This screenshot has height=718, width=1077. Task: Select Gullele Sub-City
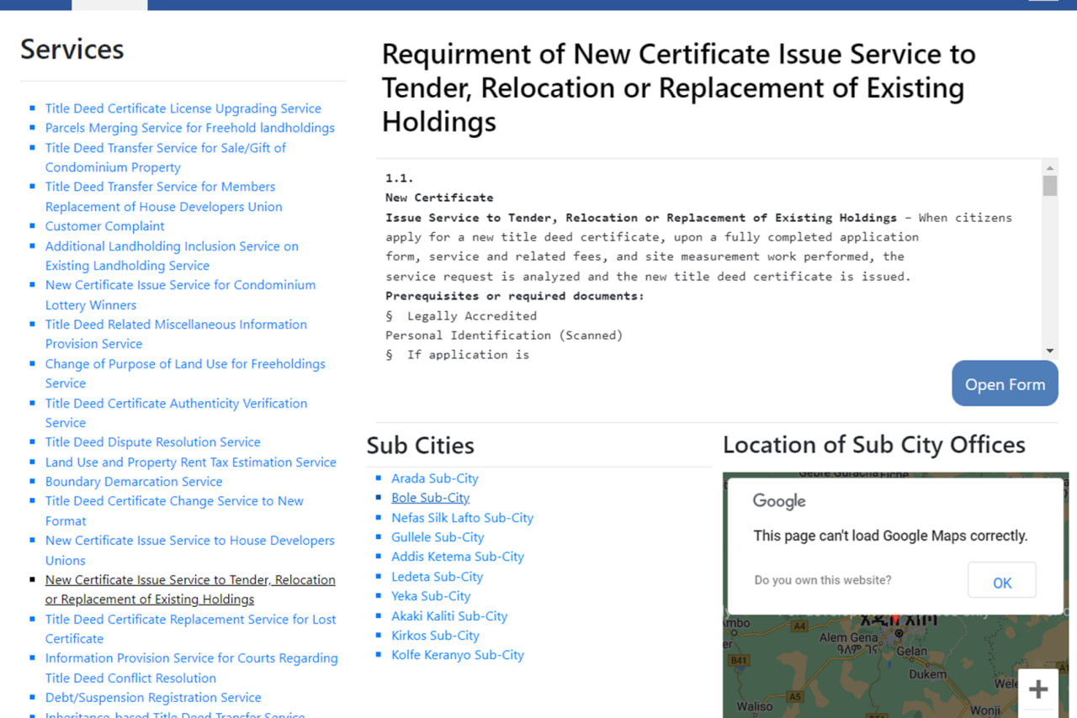pos(438,537)
